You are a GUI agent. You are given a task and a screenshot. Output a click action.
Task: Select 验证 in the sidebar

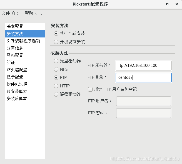(x=25, y=63)
